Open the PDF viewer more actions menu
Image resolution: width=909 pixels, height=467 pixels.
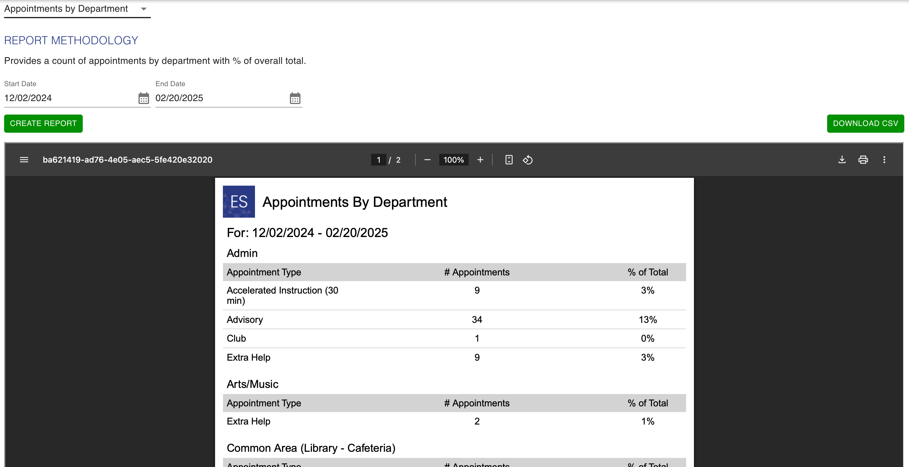(x=884, y=160)
